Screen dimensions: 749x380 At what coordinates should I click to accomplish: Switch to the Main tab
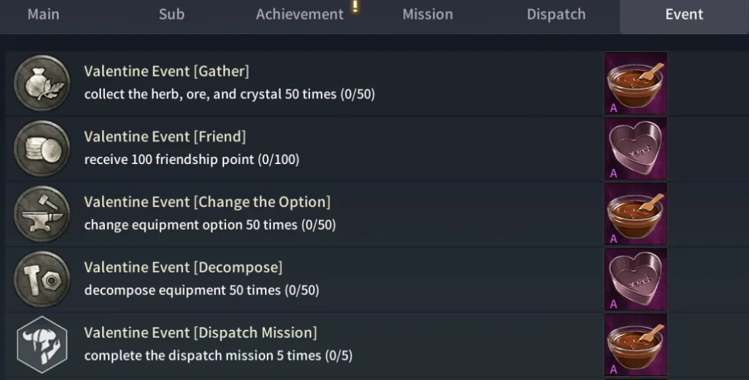click(43, 14)
